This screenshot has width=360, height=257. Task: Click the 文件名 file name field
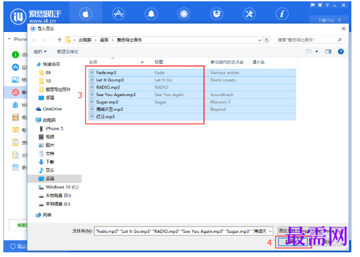tap(183, 231)
